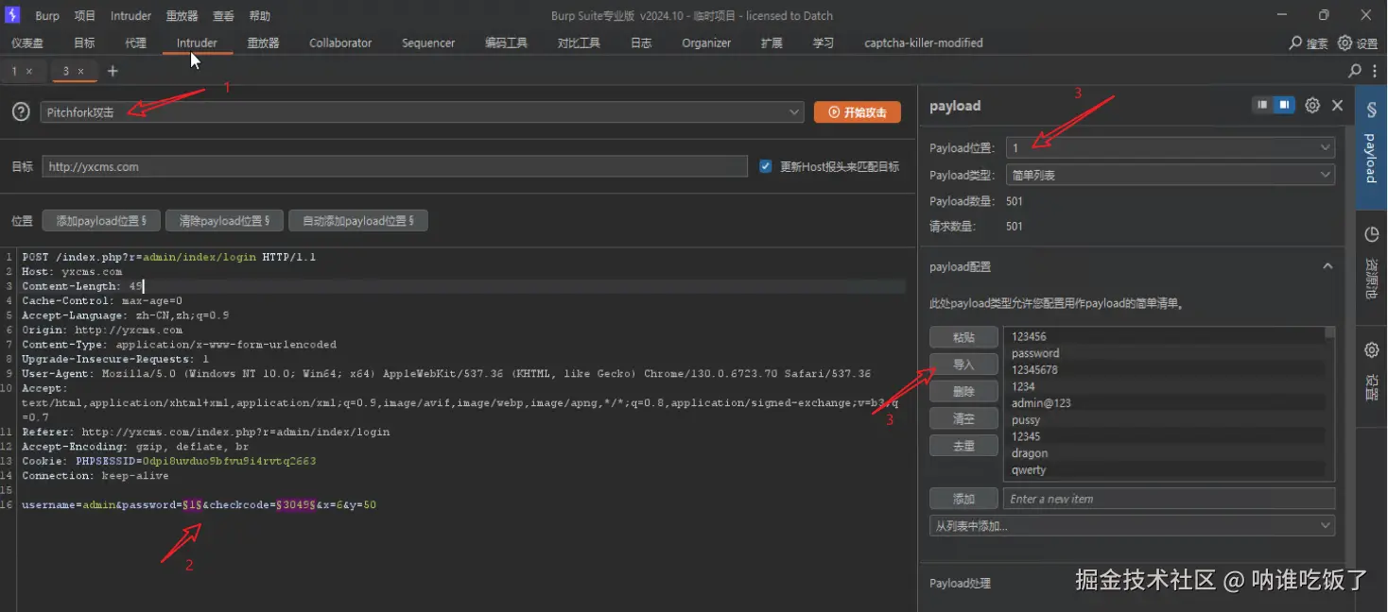The width and height of the screenshot is (1388, 612).
Task: Switch to the 编码工具 tab
Action: pyautogui.click(x=506, y=43)
